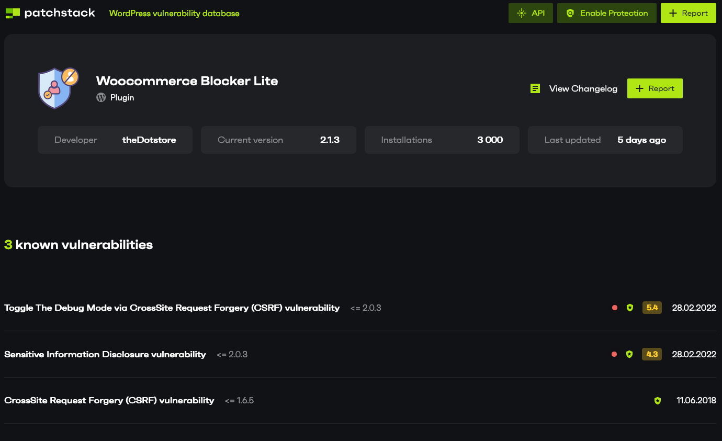The width and height of the screenshot is (722, 441).
Task: Click the Woocommerce Blocker Lite title
Action: [187, 81]
